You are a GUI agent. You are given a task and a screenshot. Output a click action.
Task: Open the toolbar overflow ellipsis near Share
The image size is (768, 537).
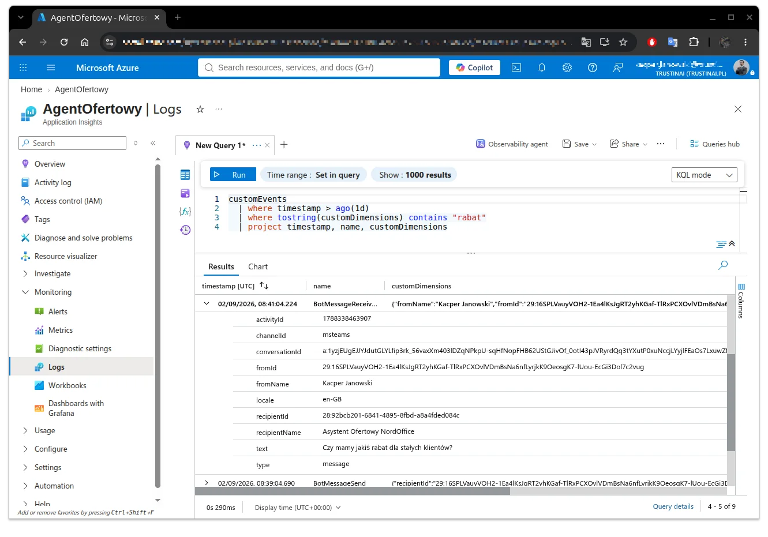click(661, 144)
